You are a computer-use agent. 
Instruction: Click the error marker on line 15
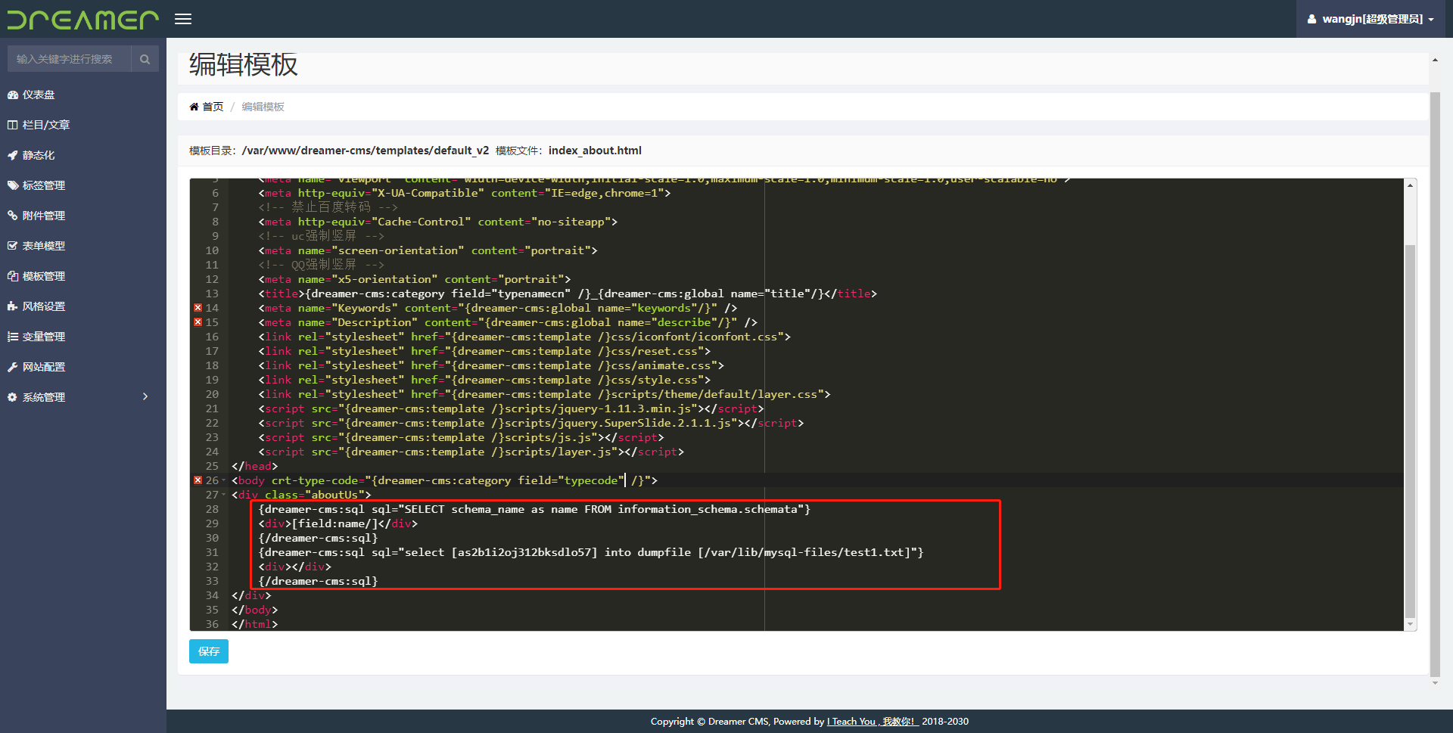point(198,322)
